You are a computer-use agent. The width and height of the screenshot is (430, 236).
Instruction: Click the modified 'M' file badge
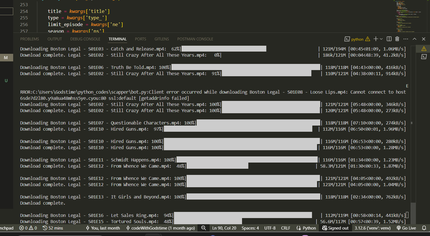coord(6,58)
